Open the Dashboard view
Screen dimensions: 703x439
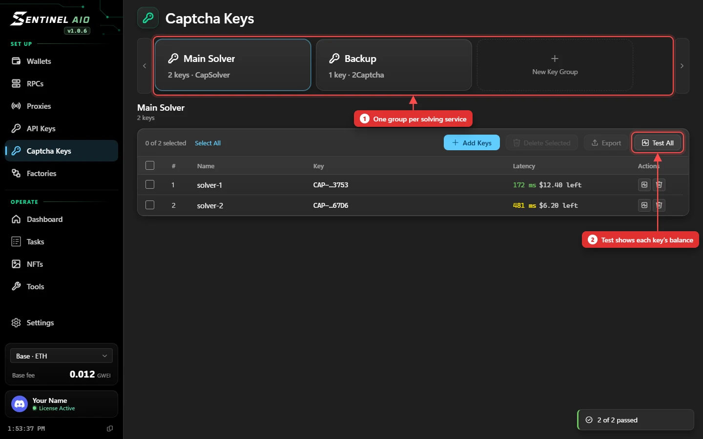[x=62, y=219]
